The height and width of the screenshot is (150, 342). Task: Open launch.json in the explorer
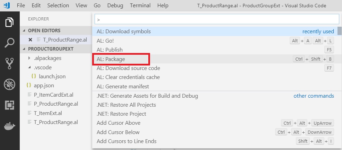tap(52, 76)
